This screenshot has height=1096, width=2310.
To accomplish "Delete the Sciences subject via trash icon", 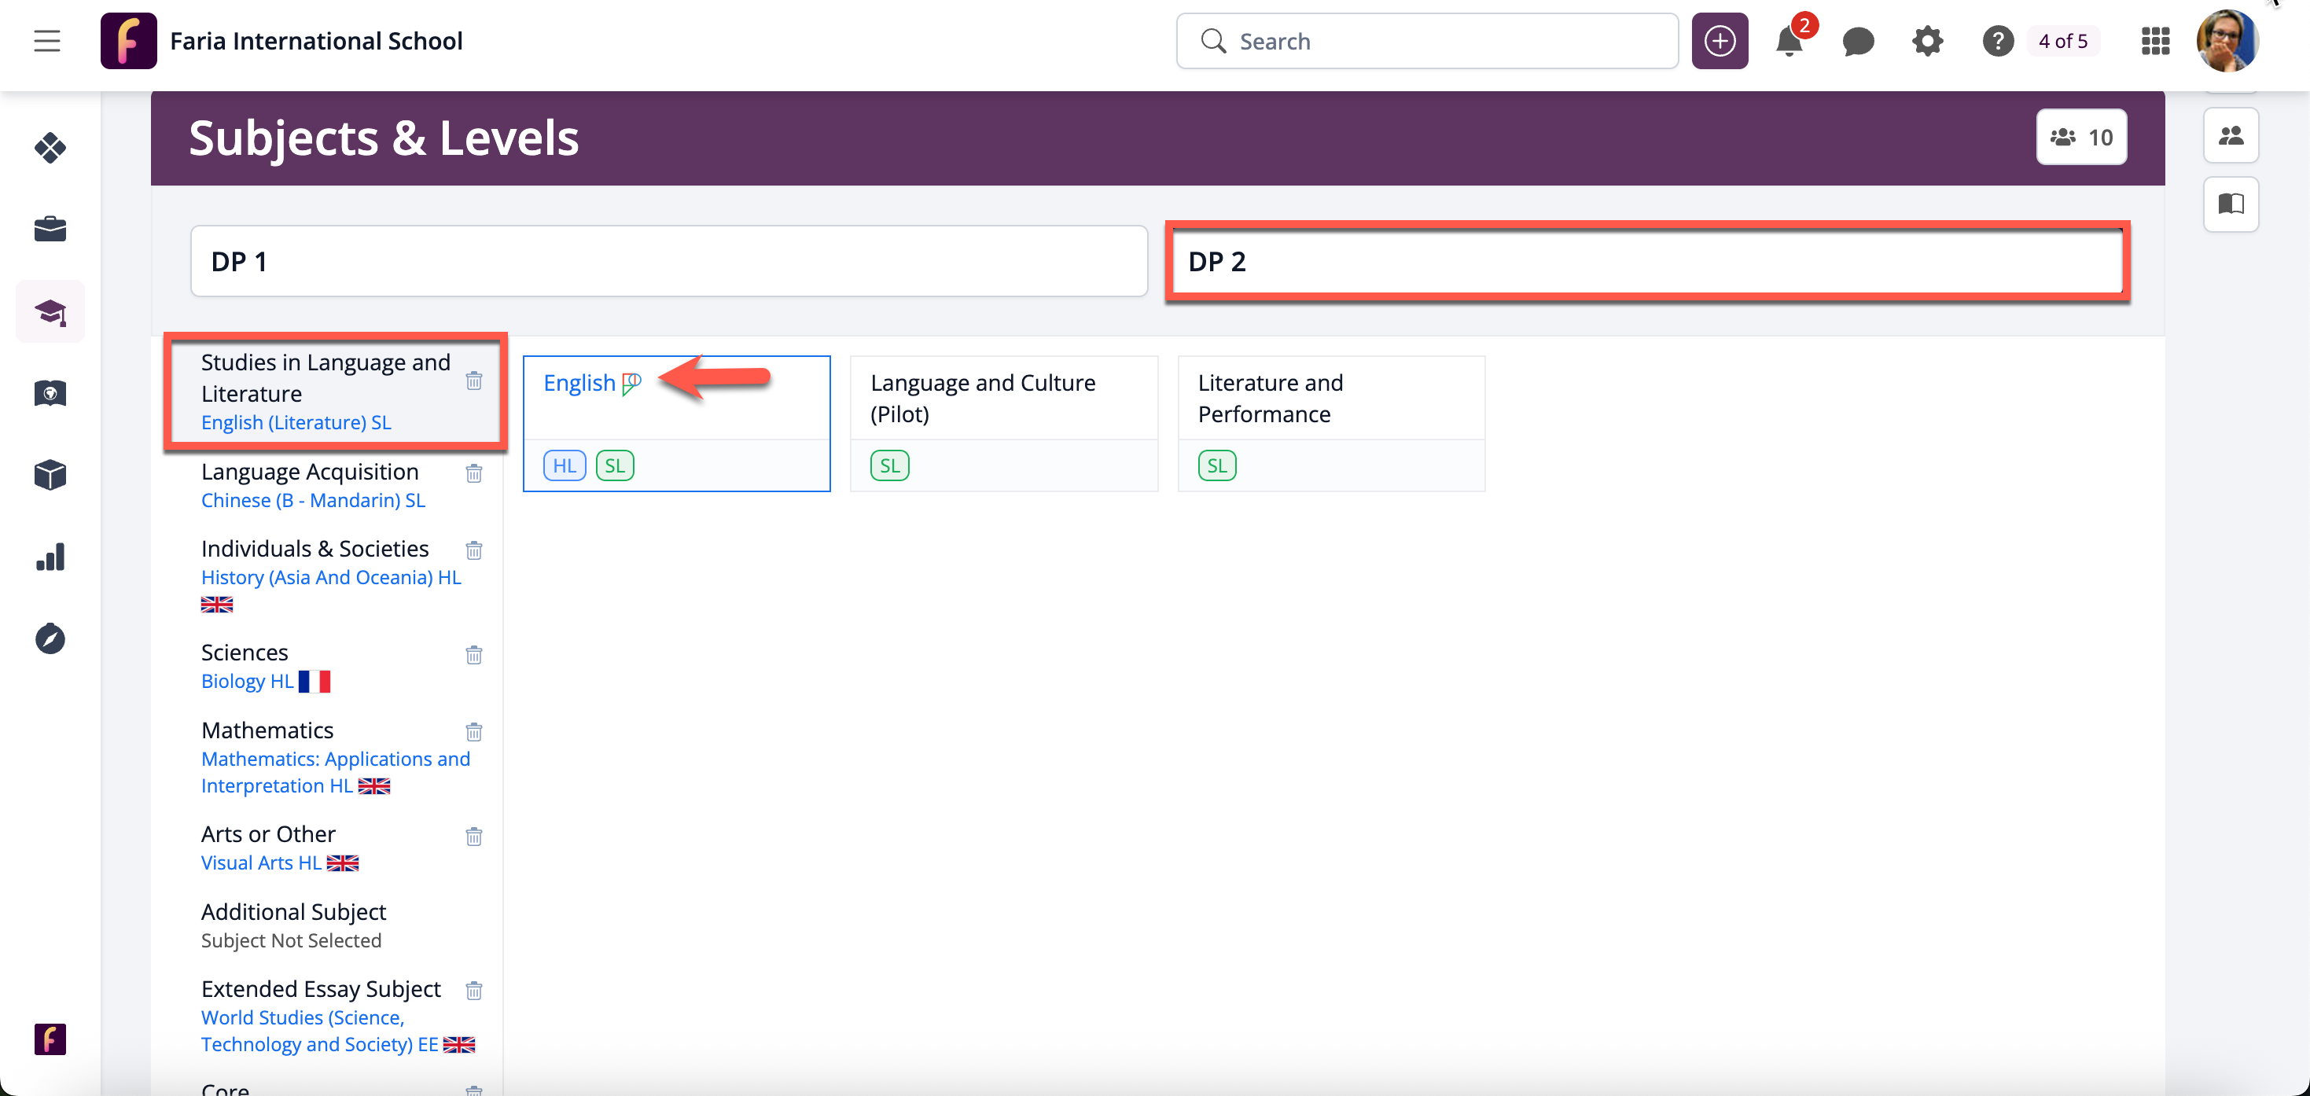I will (473, 655).
